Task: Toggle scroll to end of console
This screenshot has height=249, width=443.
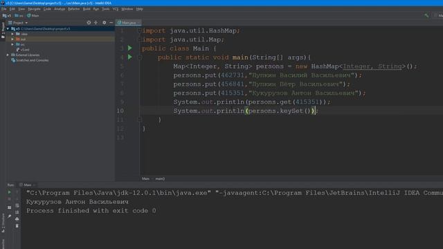Action: point(17,212)
